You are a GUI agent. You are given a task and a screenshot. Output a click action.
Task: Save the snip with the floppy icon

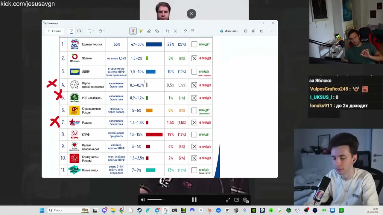click(x=246, y=31)
